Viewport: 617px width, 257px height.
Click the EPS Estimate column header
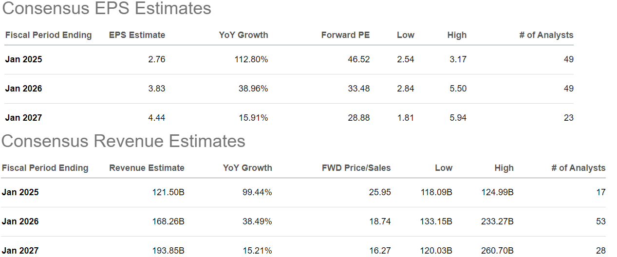[x=137, y=35]
